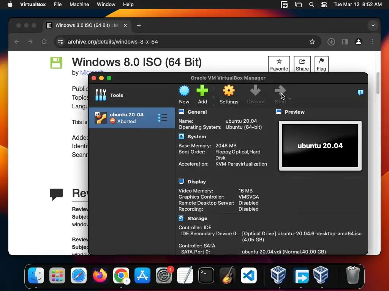Screen dimensions: 389x291
Task: Open the Trash in the dock
Action: click(x=353, y=275)
